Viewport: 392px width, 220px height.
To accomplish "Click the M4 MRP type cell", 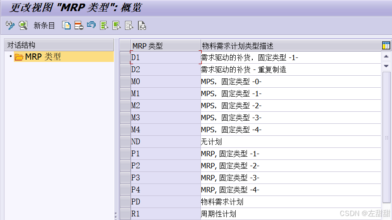I will pyautogui.click(x=166, y=130).
